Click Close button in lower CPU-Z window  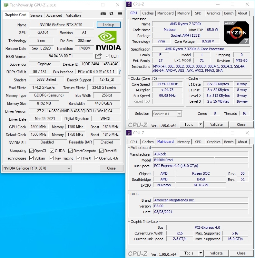[x=241, y=253]
